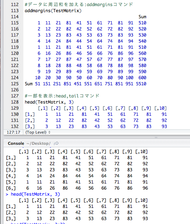Click the row total 580 on line 122

[142, 66]
